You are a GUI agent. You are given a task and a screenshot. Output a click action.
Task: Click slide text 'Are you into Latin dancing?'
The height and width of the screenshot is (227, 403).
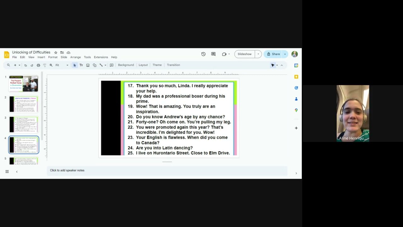coord(164,148)
